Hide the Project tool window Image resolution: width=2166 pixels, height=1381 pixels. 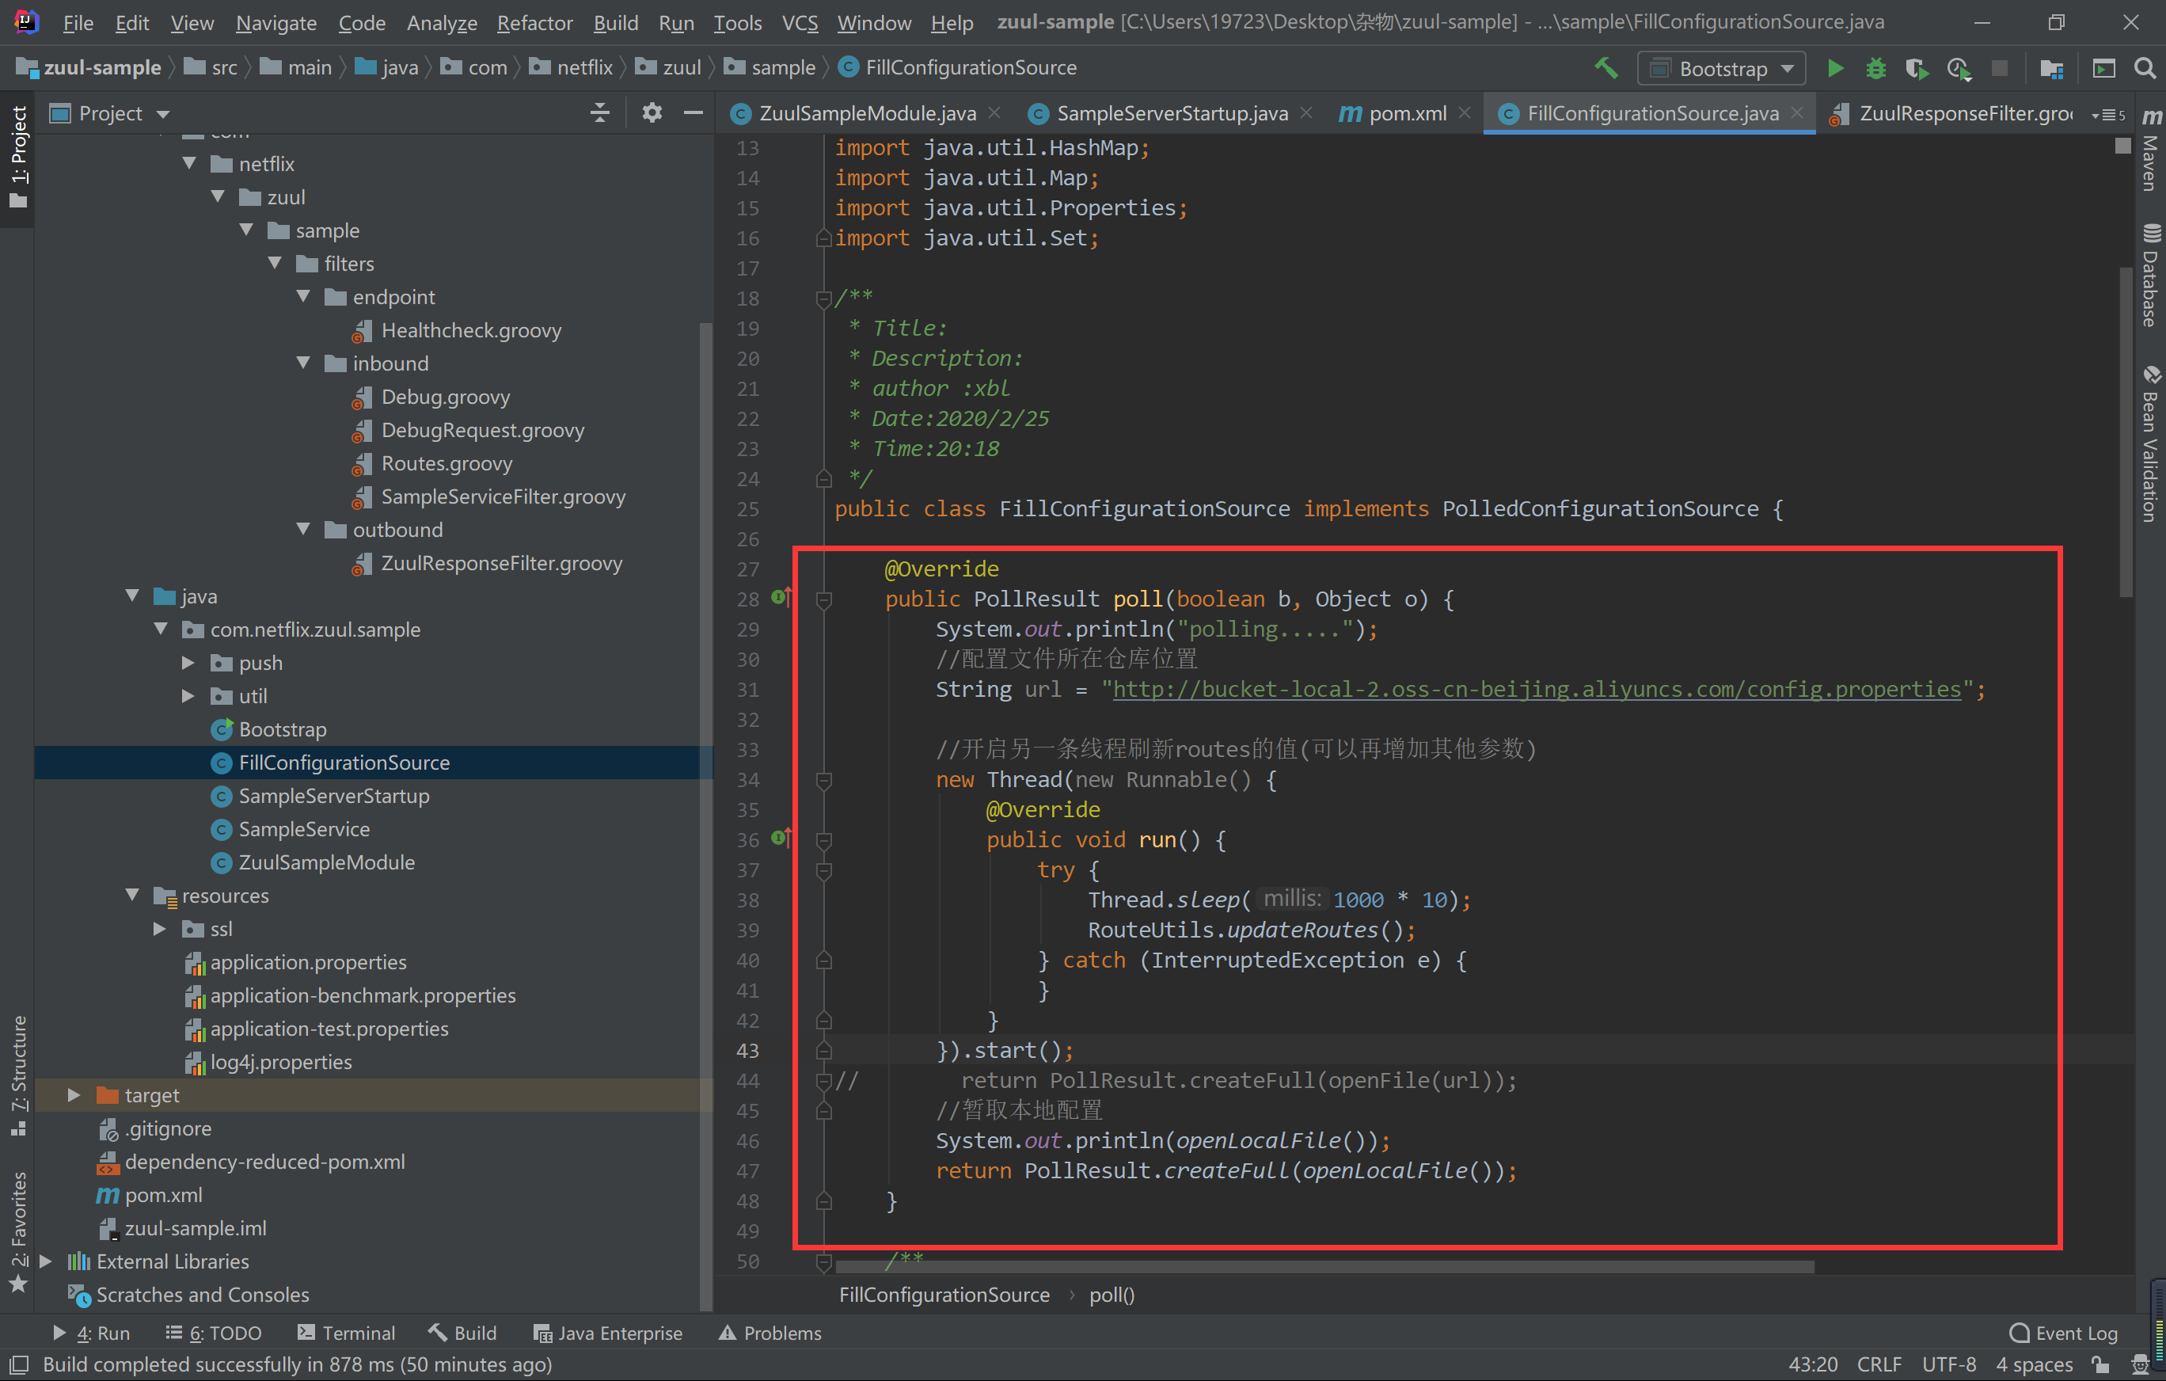693,112
